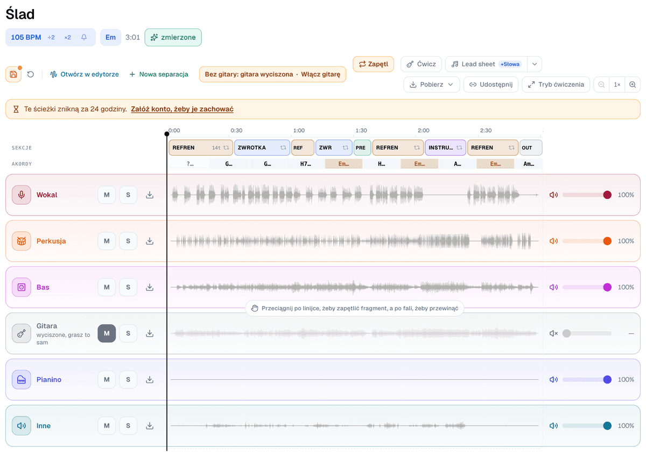This screenshot has height=452, width=646.
Task: Expand the Lead sheet options chevron
Action: (x=535, y=64)
